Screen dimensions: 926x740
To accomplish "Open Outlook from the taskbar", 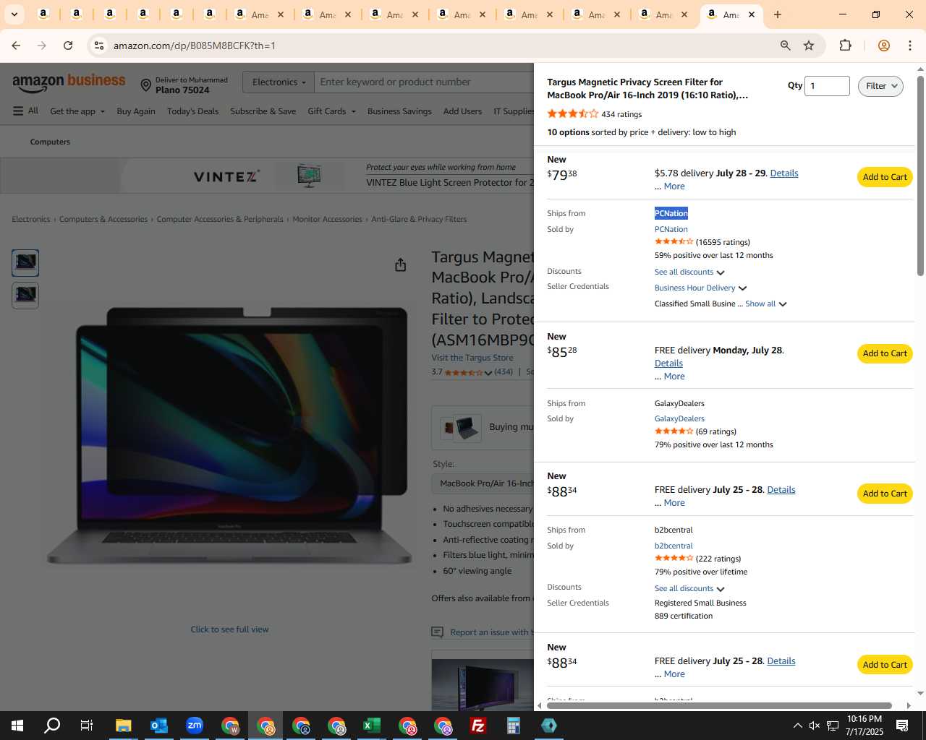I will tap(158, 726).
